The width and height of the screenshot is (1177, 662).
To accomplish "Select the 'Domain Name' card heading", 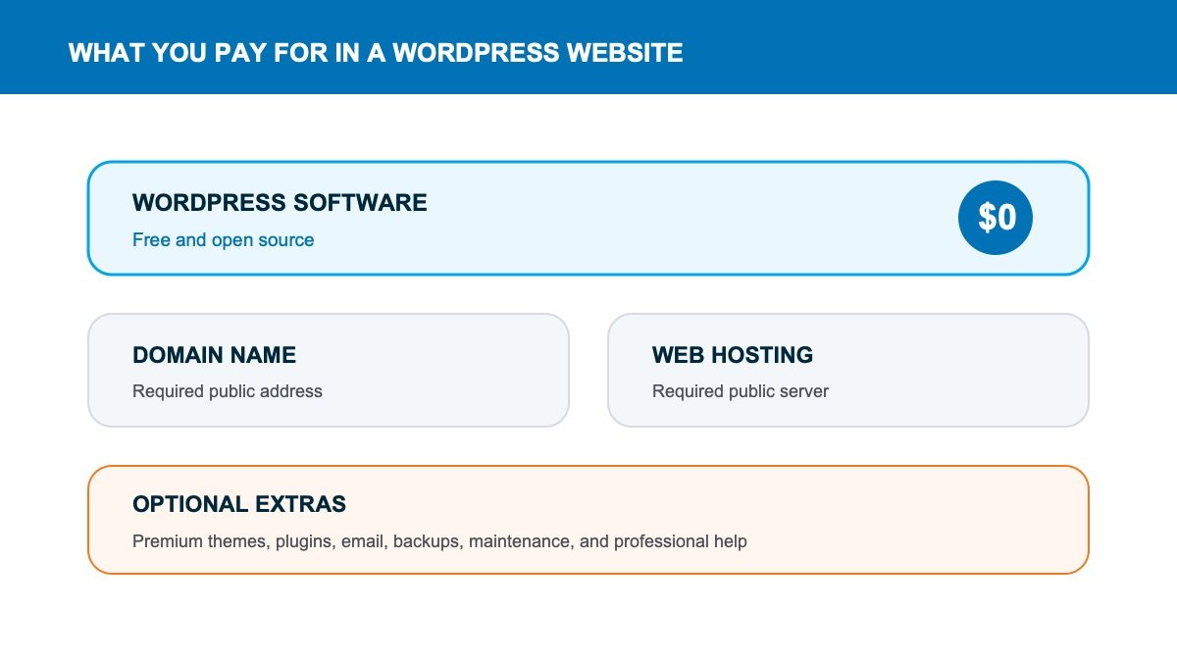I will pos(214,355).
